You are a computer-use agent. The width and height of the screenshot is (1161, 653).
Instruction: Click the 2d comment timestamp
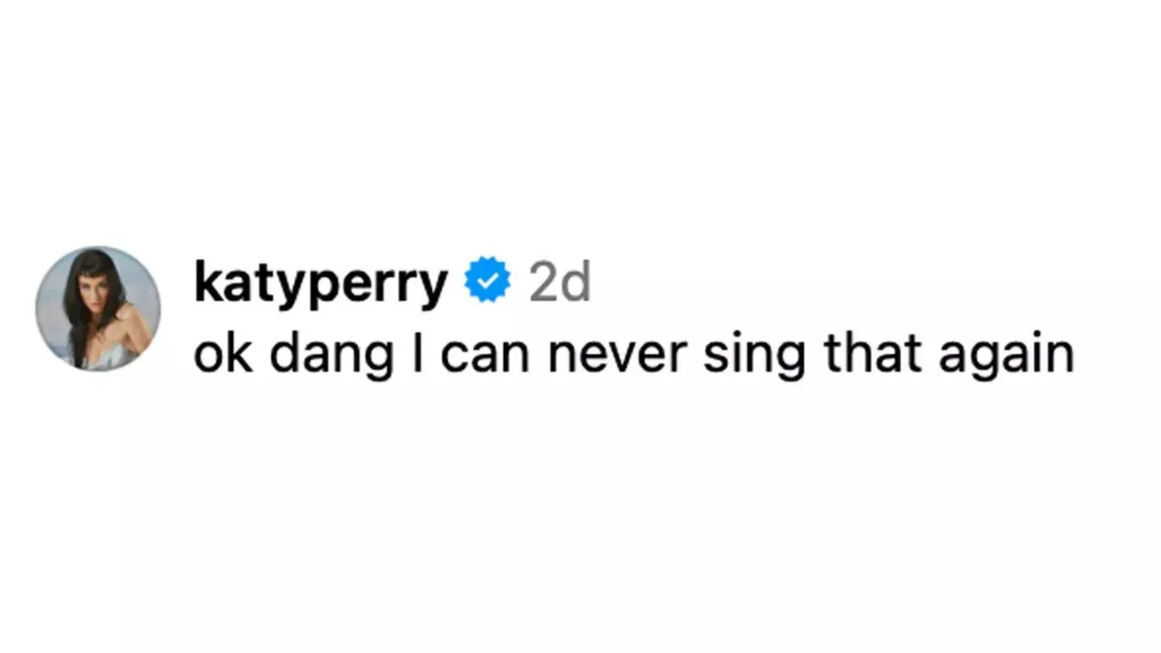tap(559, 282)
